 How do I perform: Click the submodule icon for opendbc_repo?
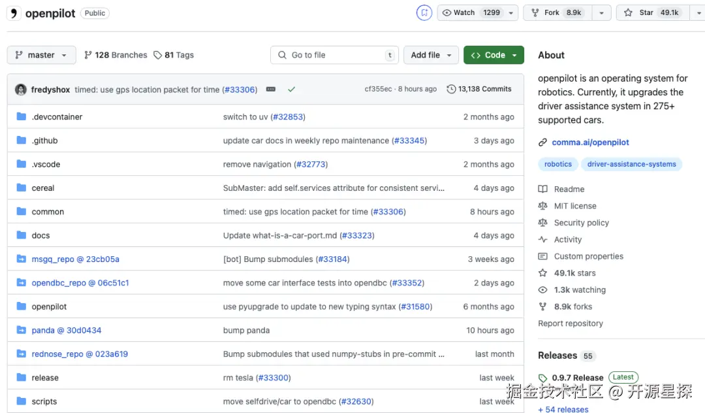click(x=21, y=282)
